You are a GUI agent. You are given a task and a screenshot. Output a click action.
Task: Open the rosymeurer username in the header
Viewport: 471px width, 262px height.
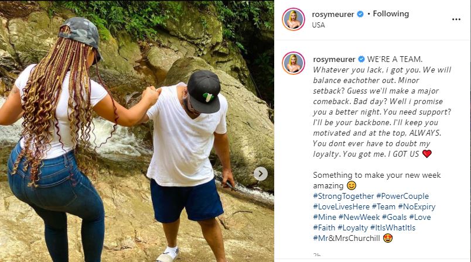tap(333, 14)
